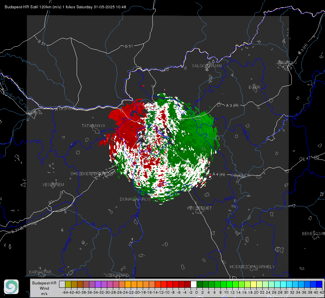Click the white swatch between -2 and 0

click(194, 284)
